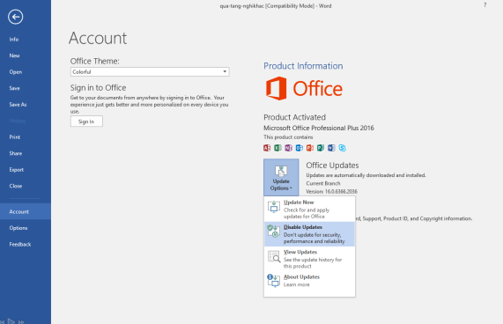This screenshot has width=503, height=324.
Task: Click the Publisher product icon
Action: 321,148
